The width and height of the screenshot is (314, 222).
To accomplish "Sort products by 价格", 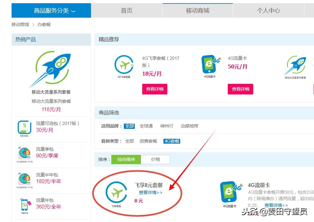I will click(x=156, y=159).
